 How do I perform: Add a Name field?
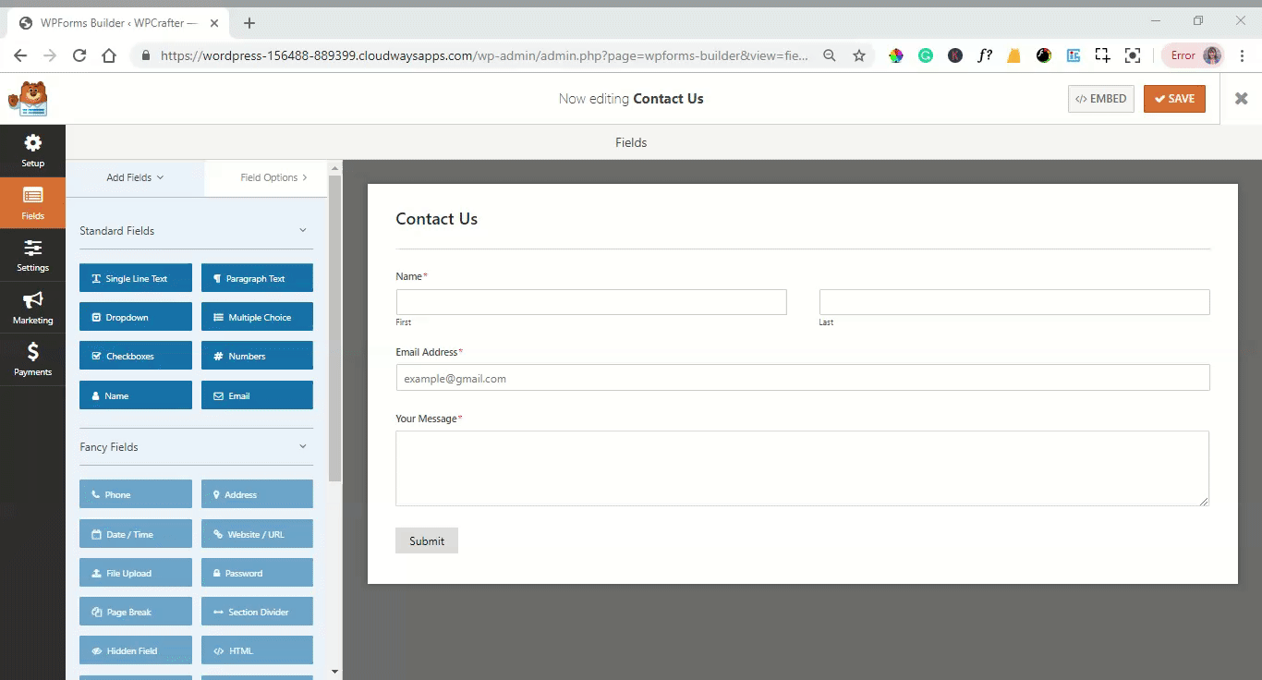point(136,395)
